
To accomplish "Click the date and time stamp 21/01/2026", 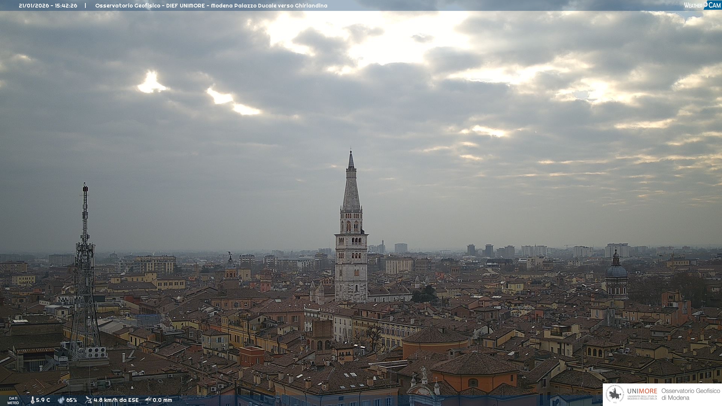I will coord(48,6).
